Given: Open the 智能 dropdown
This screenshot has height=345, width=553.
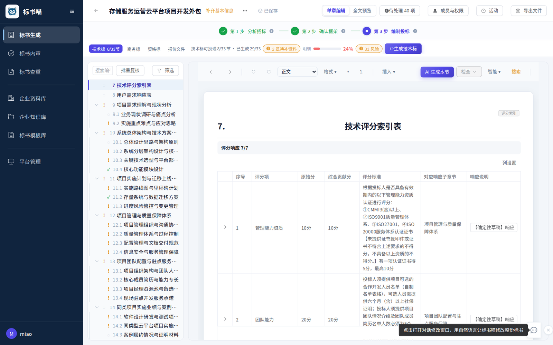Looking at the screenshot, I should point(494,72).
